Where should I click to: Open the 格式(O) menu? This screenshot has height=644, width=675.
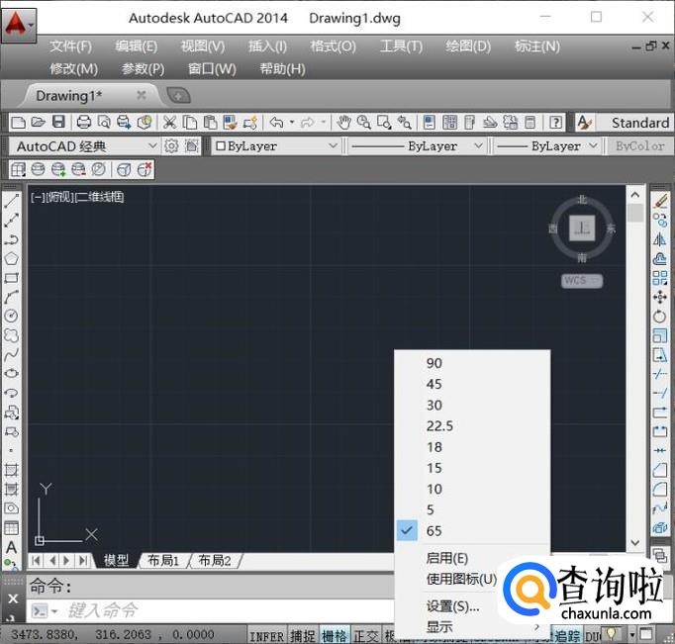pyautogui.click(x=334, y=46)
